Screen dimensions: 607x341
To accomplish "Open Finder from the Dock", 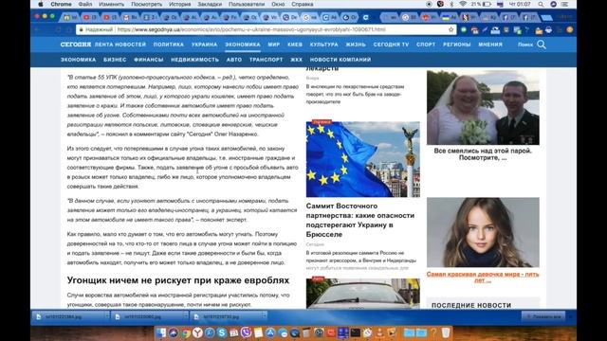I will (x=161, y=332).
